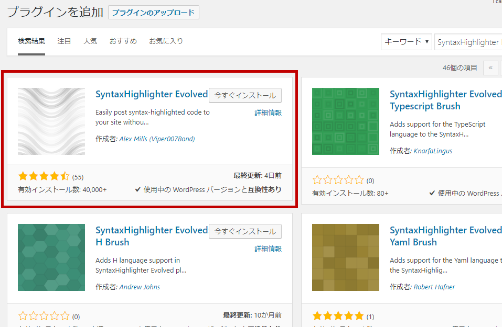Viewport: 502px width, 327px height.
Task: Click the green hexagon H Brush plugin icon
Action: tap(51, 257)
